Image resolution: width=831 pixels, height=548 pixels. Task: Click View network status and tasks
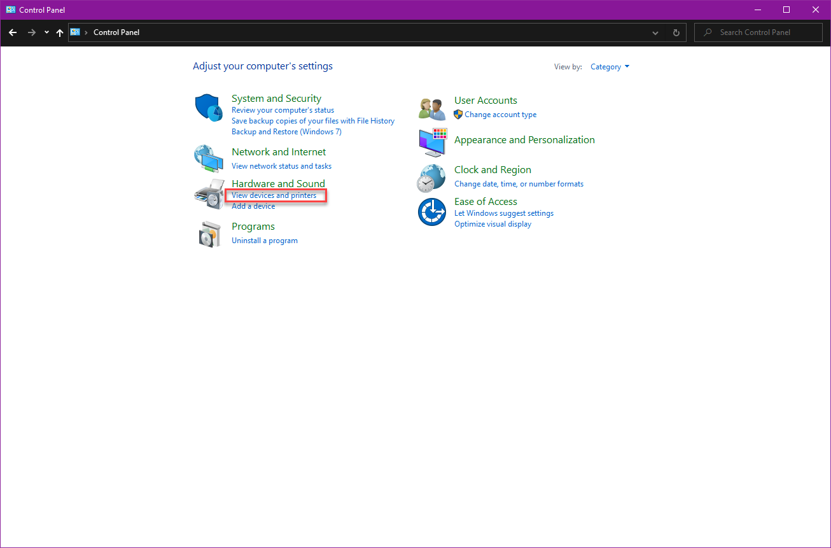pos(281,166)
